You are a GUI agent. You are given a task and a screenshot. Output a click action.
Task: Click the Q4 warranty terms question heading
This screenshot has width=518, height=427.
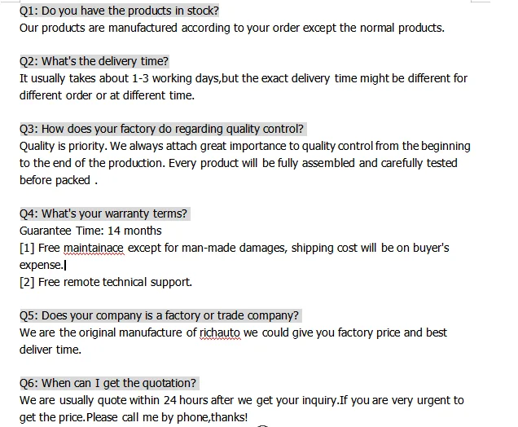pos(103,213)
